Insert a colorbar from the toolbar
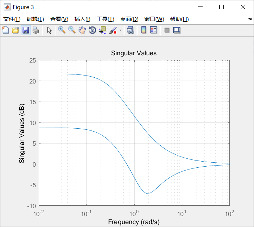The image size is (254, 227). (144, 30)
